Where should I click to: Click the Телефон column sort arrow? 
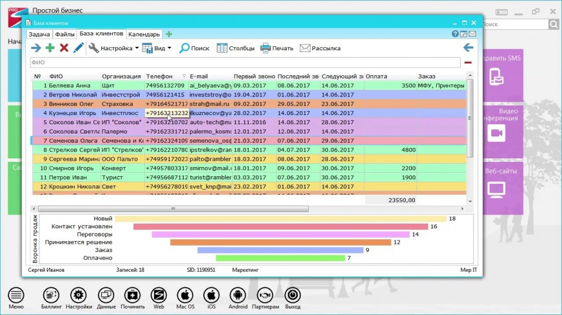pyautogui.click(x=184, y=76)
